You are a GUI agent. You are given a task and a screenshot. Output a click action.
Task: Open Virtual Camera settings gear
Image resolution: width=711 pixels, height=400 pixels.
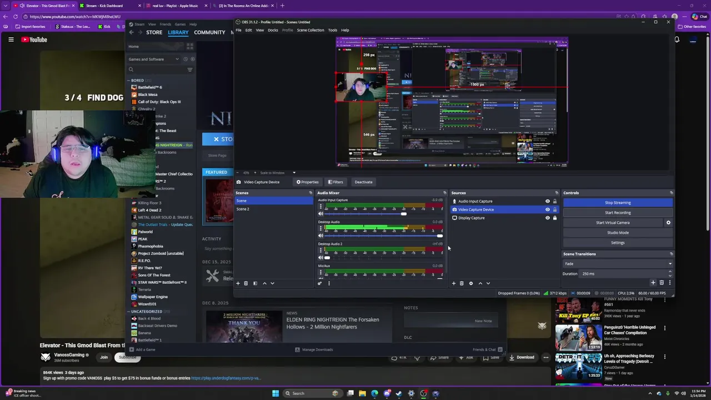(668, 223)
